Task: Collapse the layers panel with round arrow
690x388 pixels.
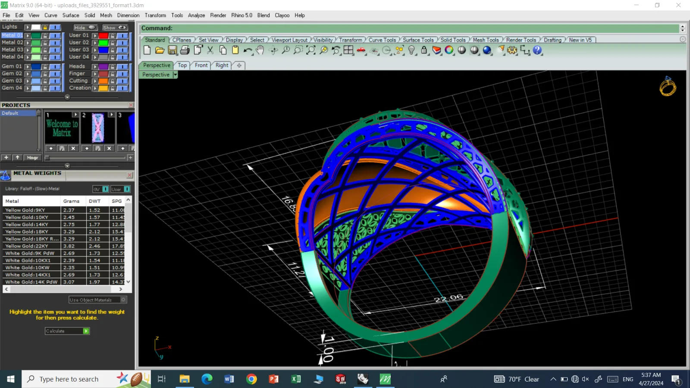Action: click(x=67, y=97)
